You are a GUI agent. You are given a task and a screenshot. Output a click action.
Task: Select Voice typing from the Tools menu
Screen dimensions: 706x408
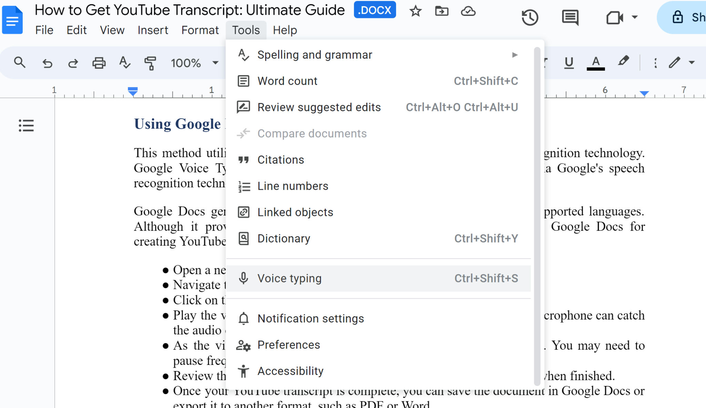coord(290,278)
